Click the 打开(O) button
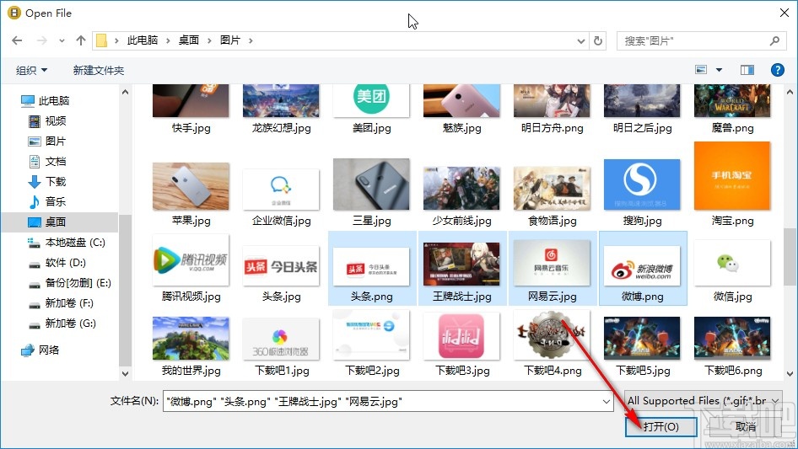 pos(661,426)
